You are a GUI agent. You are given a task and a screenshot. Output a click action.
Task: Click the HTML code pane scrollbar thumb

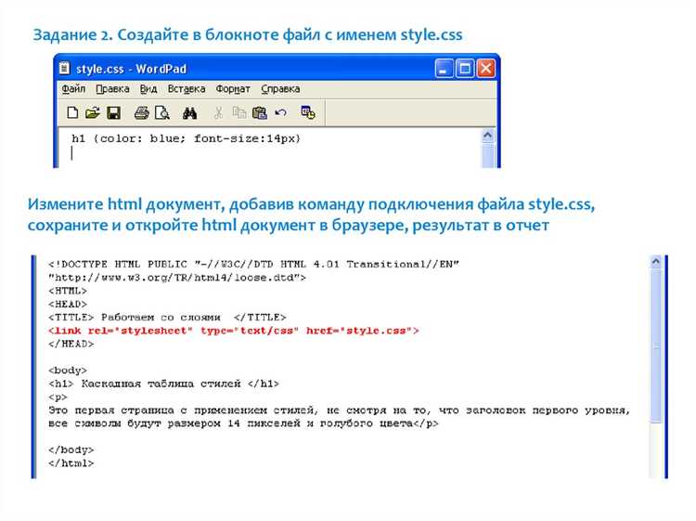pos(656,345)
